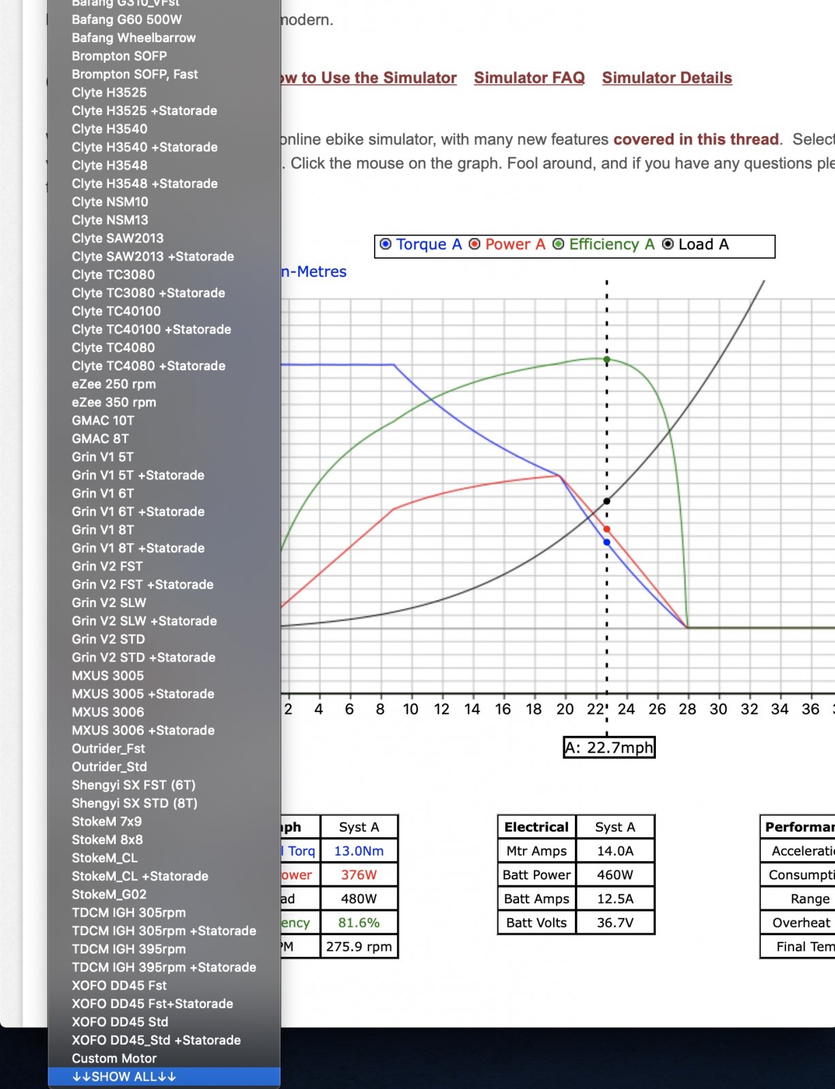Click the Batt Volts 36.7V cell
This screenshot has height=1089, width=835.
615,922
